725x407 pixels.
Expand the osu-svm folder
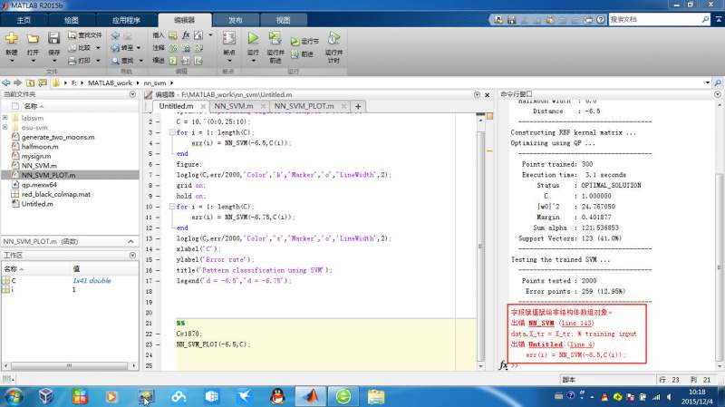tap(5, 128)
